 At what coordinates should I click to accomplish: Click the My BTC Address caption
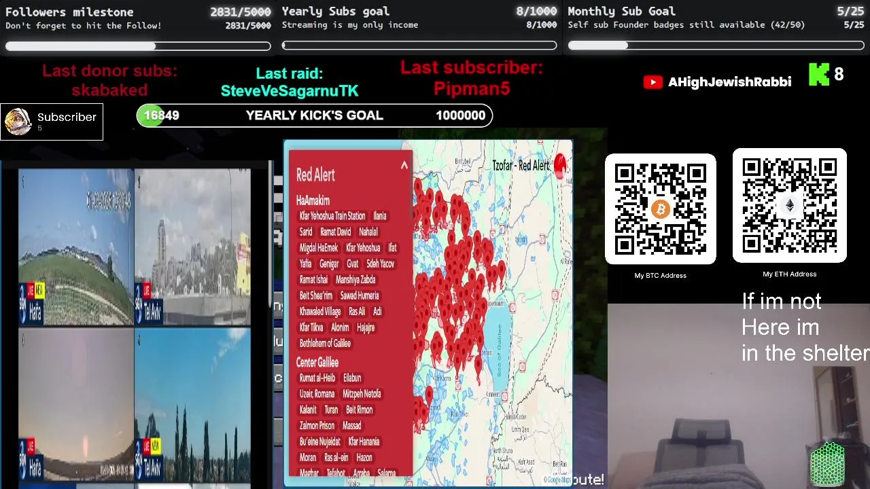660,275
